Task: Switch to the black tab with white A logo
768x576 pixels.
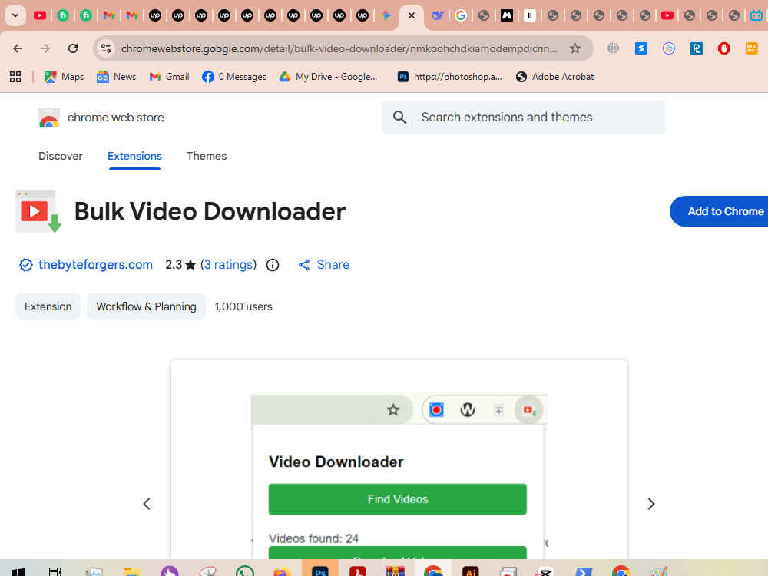Action: click(506, 15)
